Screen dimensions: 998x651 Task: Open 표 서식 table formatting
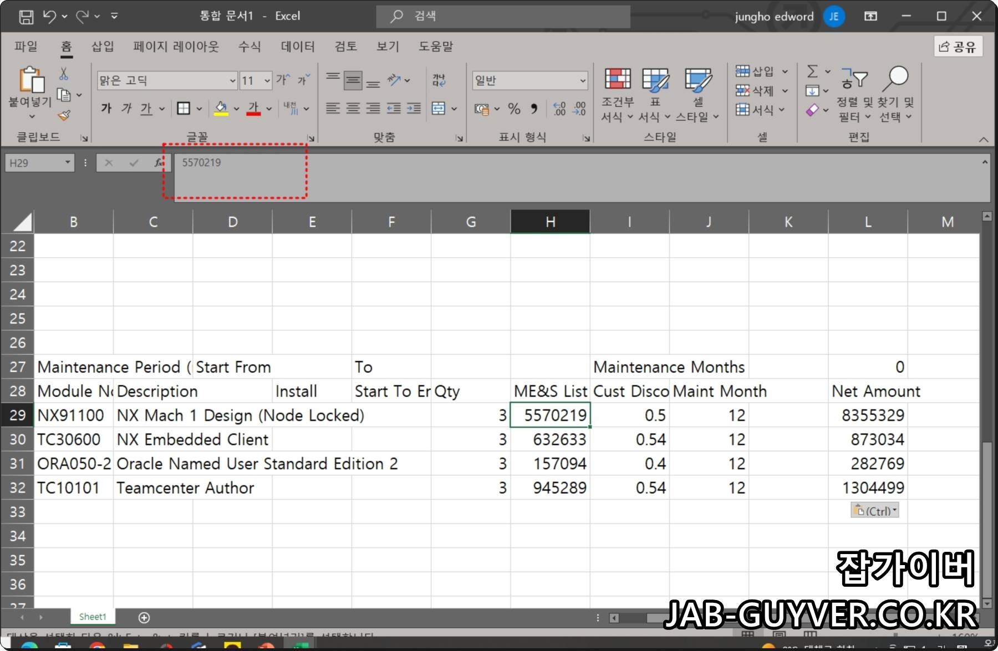pos(655,95)
